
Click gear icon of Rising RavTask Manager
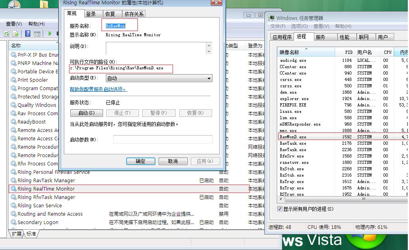point(14,180)
